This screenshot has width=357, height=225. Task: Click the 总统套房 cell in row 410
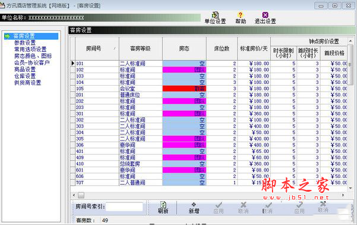140,164
